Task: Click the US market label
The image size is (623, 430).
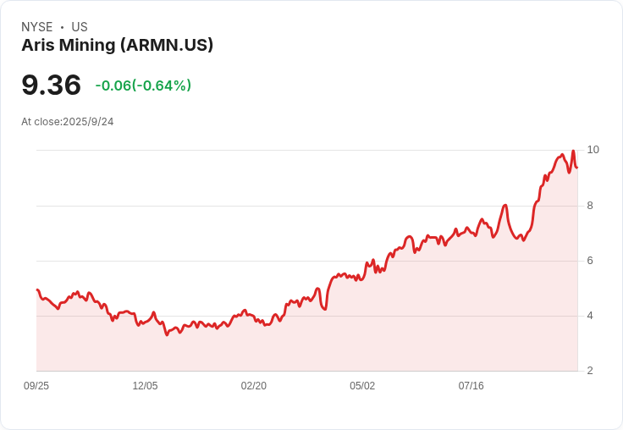Action: pyautogui.click(x=80, y=26)
